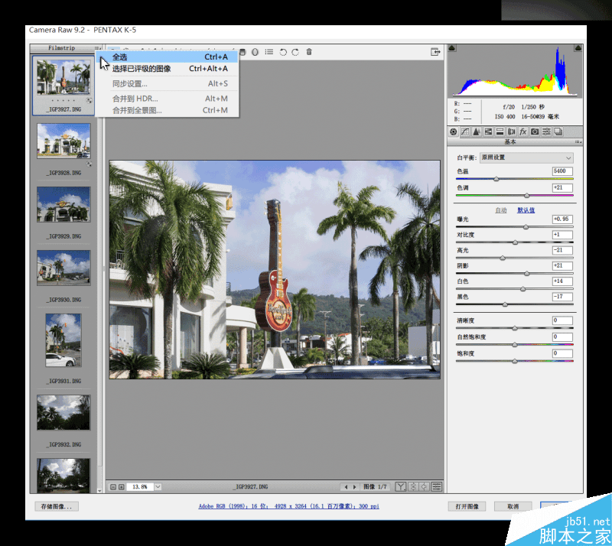Copy current settings to Before icon

[x=425, y=486]
